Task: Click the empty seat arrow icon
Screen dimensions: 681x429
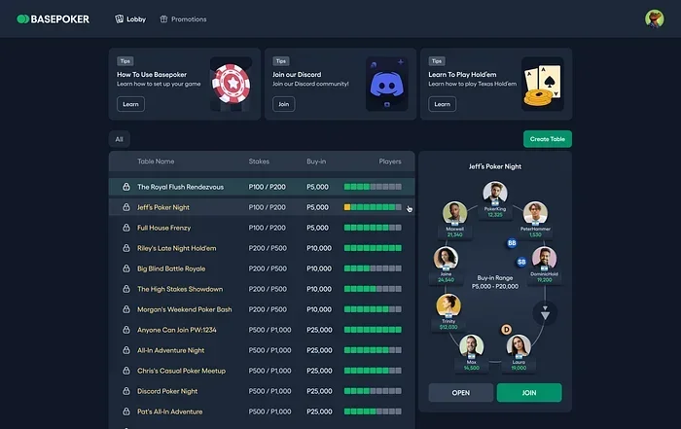Action: tap(545, 313)
